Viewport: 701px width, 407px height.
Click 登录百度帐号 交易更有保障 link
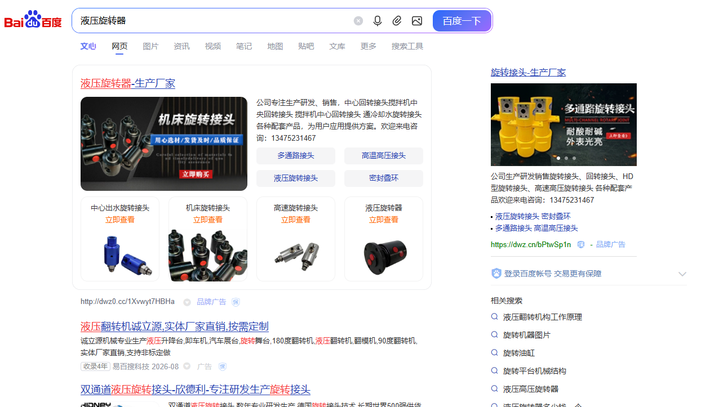pos(553,274)
